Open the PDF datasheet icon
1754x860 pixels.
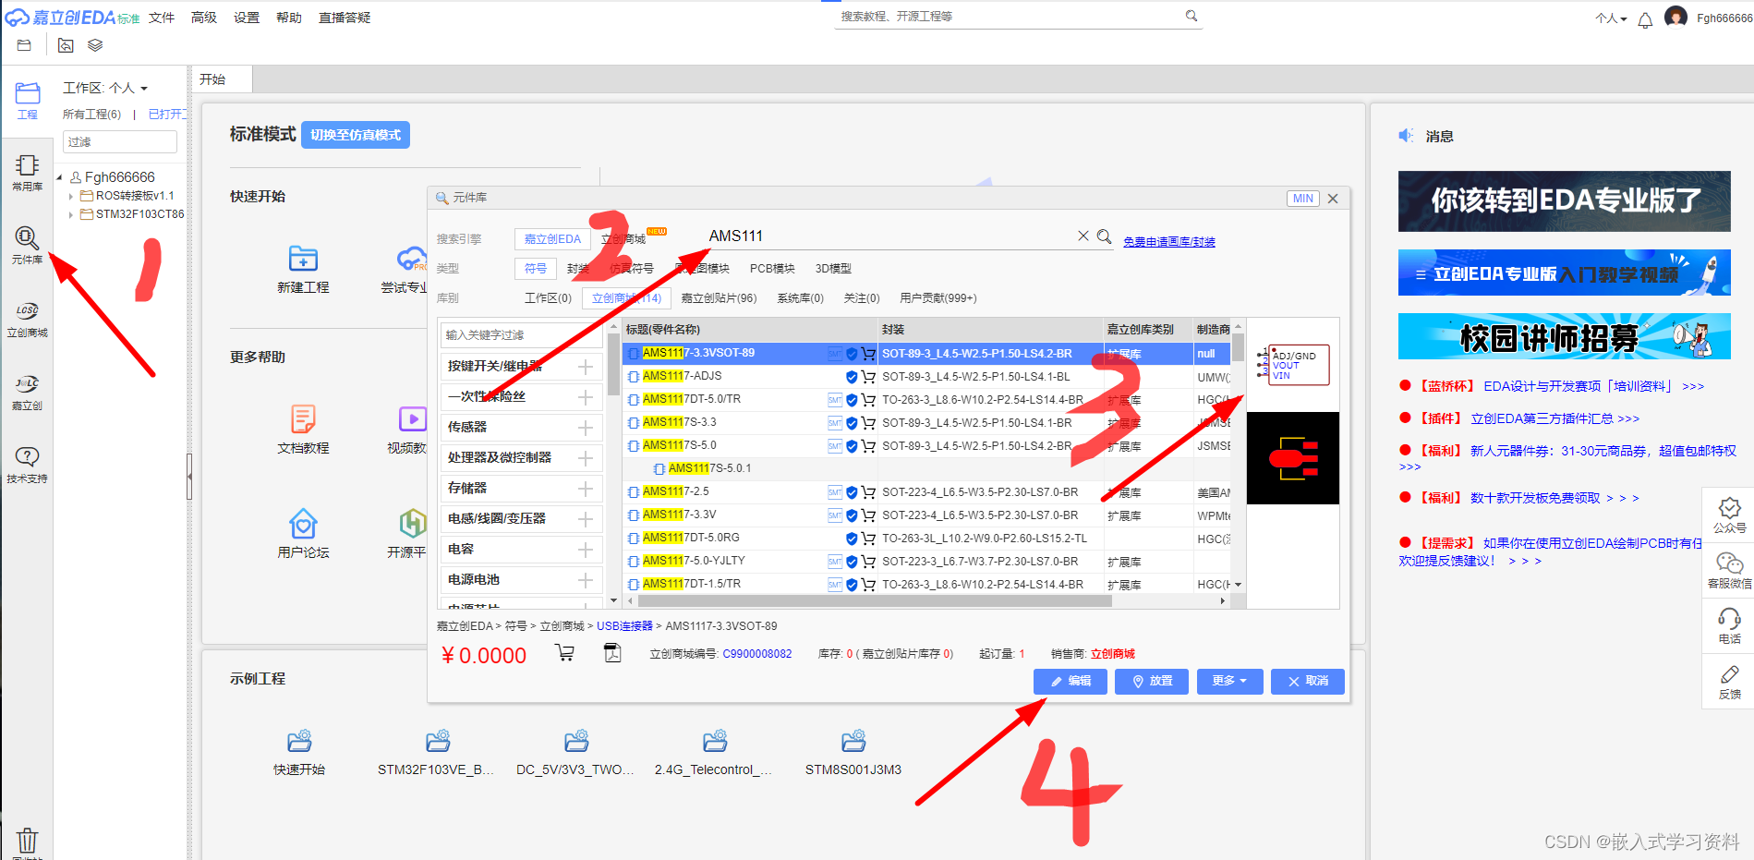[612, 653]
